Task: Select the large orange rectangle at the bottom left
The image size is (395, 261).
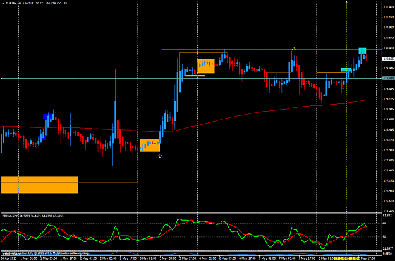Action: click(x=40, y=185)
